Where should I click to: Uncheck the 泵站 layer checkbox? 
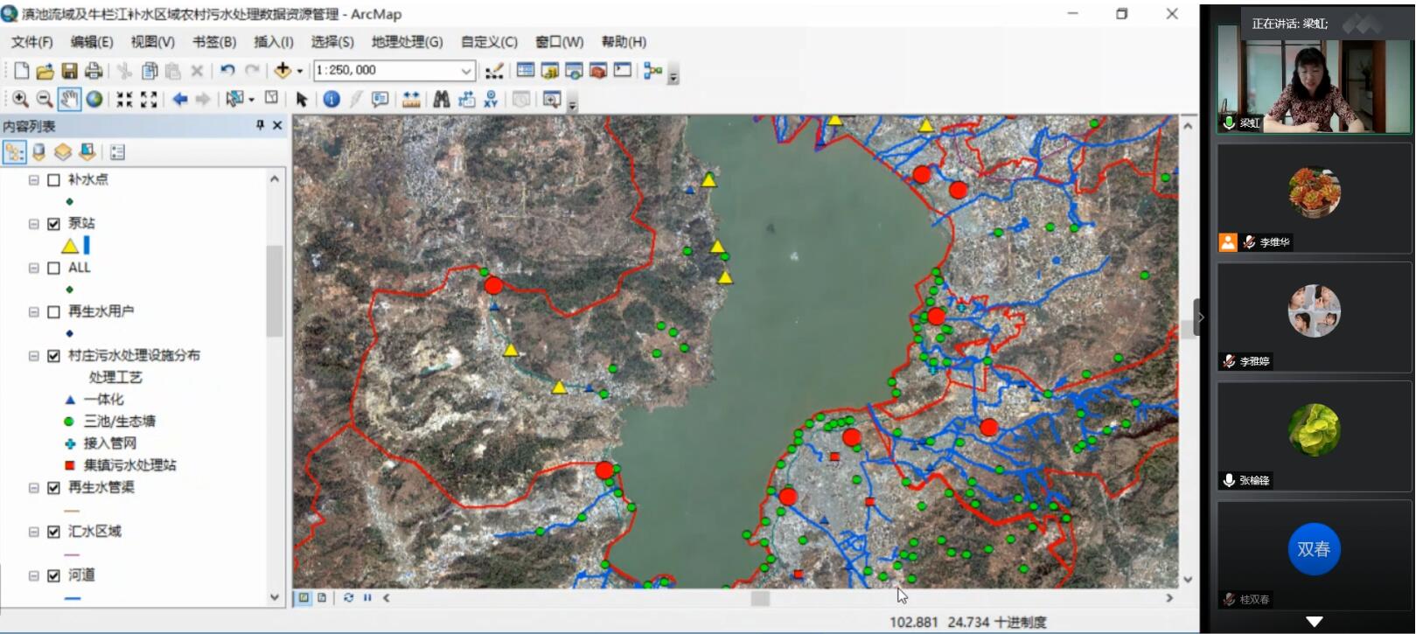53,224
